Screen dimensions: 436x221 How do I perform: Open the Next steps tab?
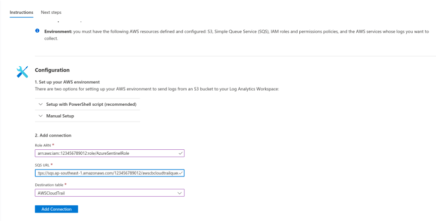[x=51, y=12]
